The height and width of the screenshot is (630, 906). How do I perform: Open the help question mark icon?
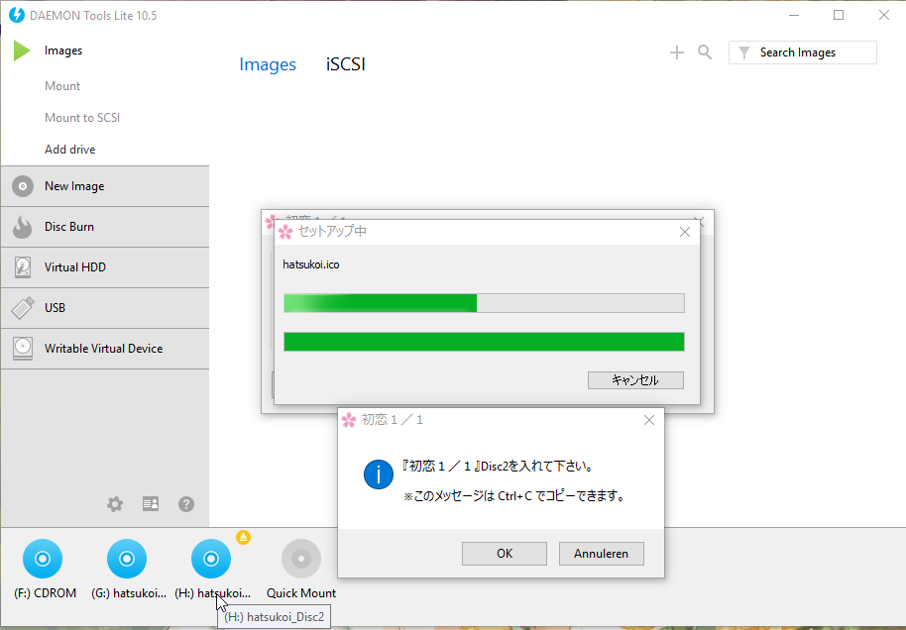(x=186, y=504)
